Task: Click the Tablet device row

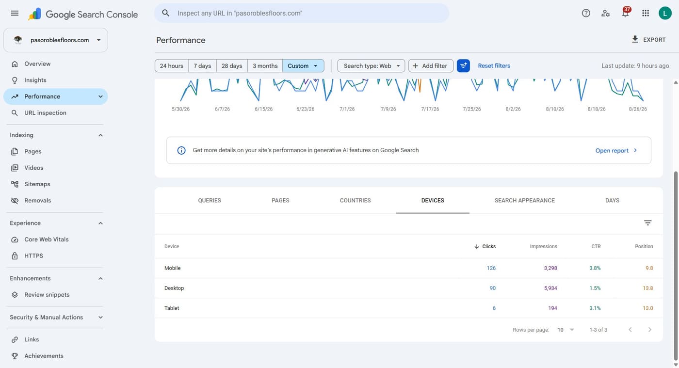Action: [x=409, y=308]
